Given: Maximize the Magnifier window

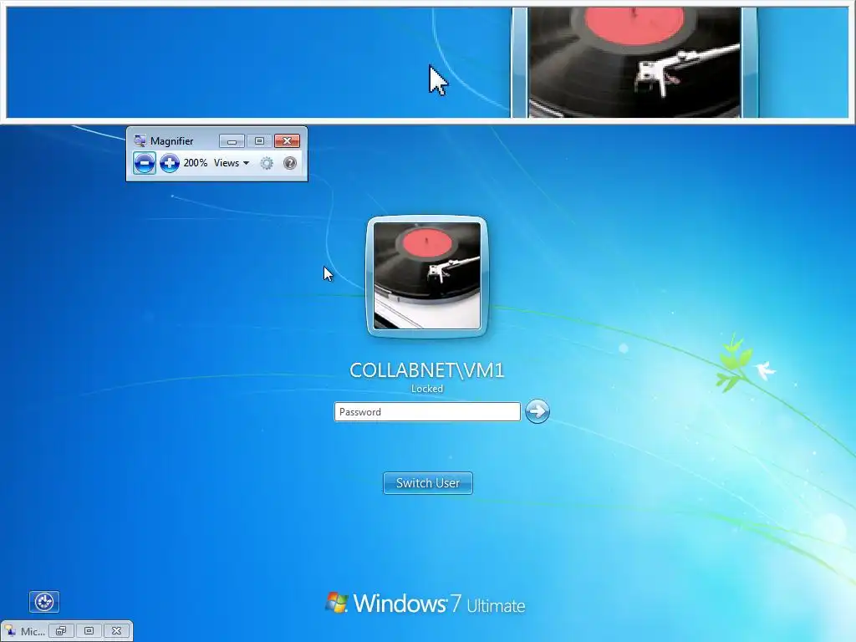Looking at the screenshot, I should (259, 140).
